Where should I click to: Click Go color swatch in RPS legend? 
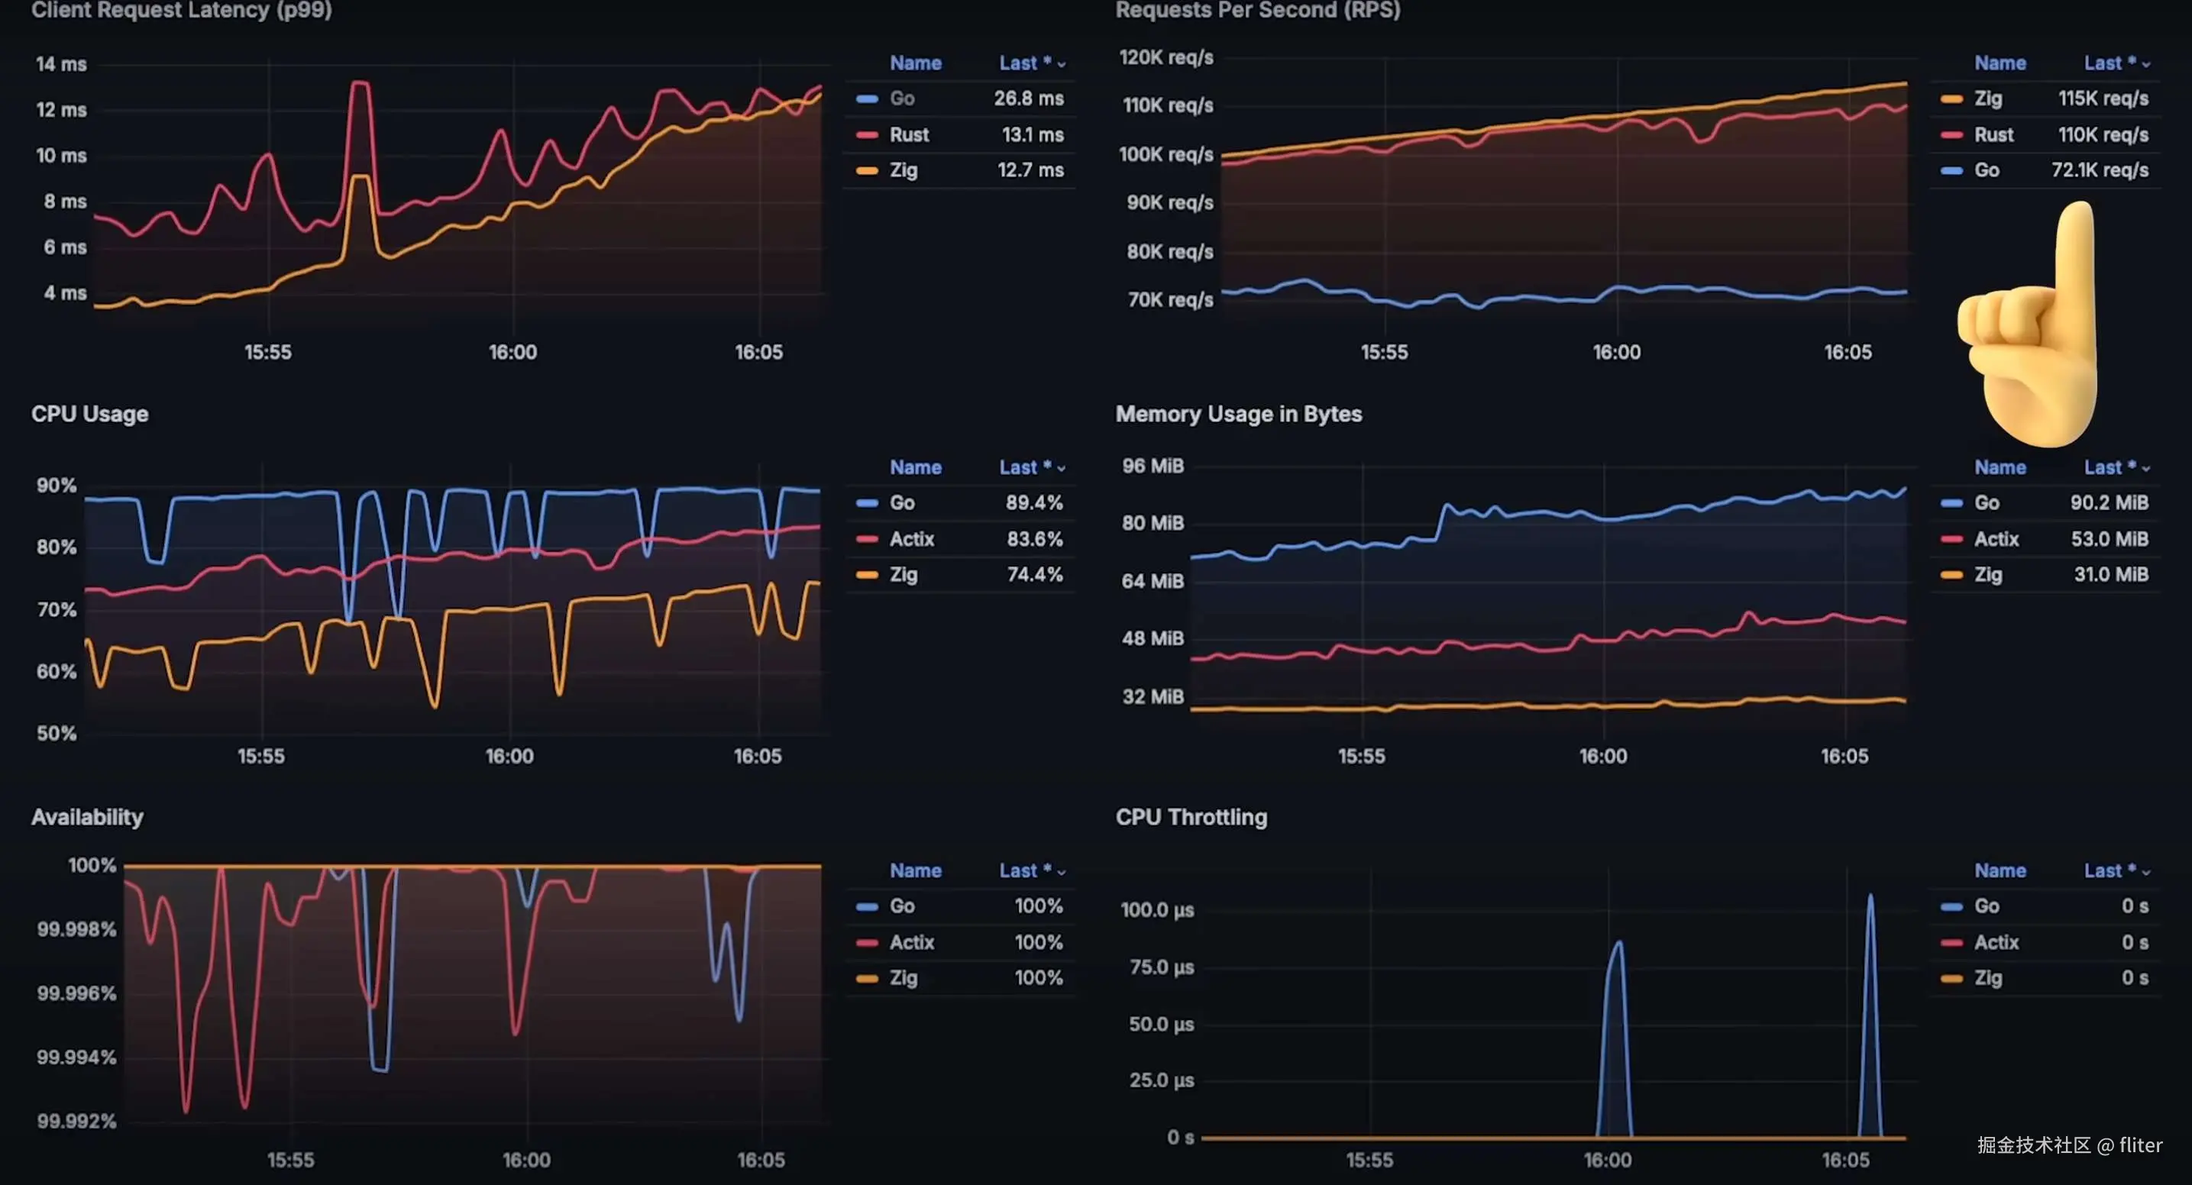coord(1951,170)
